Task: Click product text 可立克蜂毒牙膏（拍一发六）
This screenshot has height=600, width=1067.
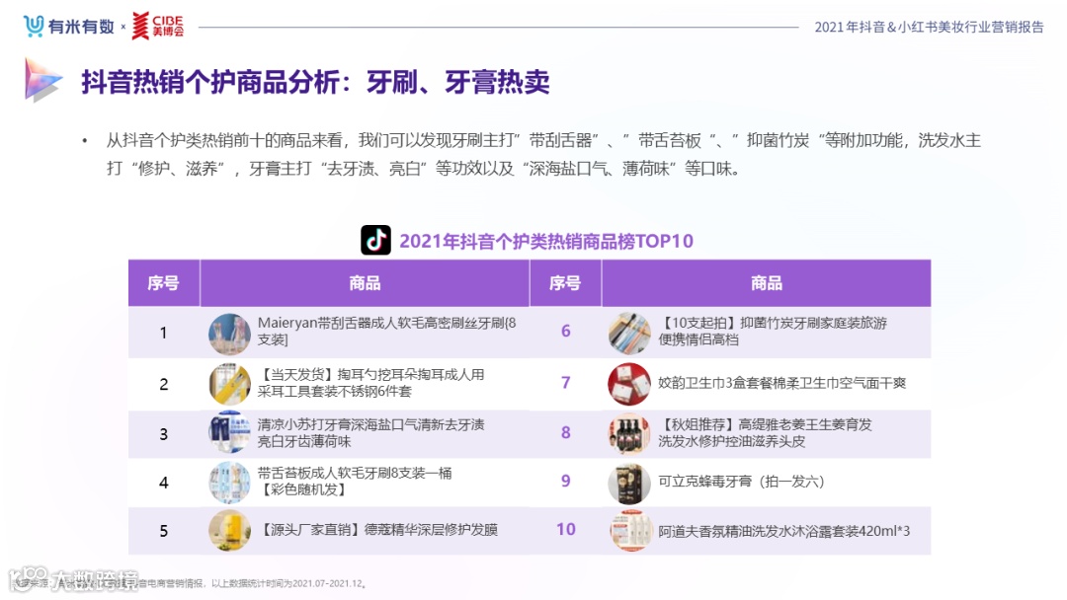Action: pyautogui.click(x=741, y=482)
